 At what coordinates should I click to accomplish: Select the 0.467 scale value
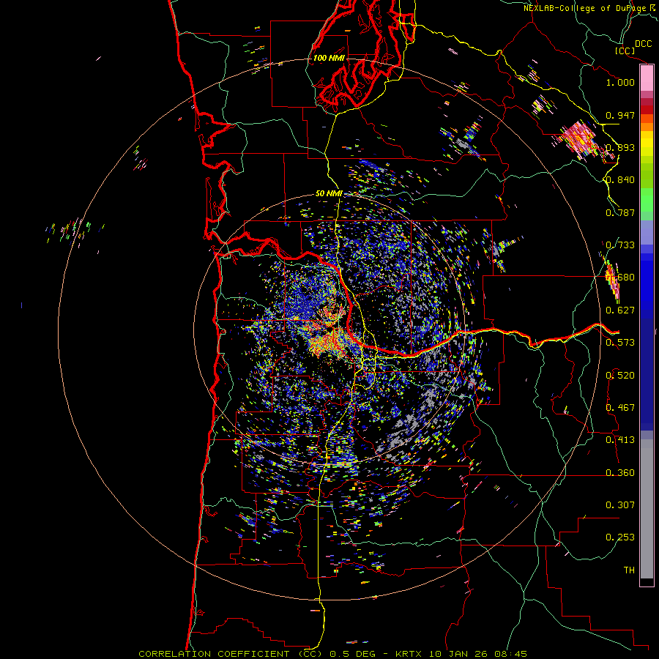click(x=620, y=408)
